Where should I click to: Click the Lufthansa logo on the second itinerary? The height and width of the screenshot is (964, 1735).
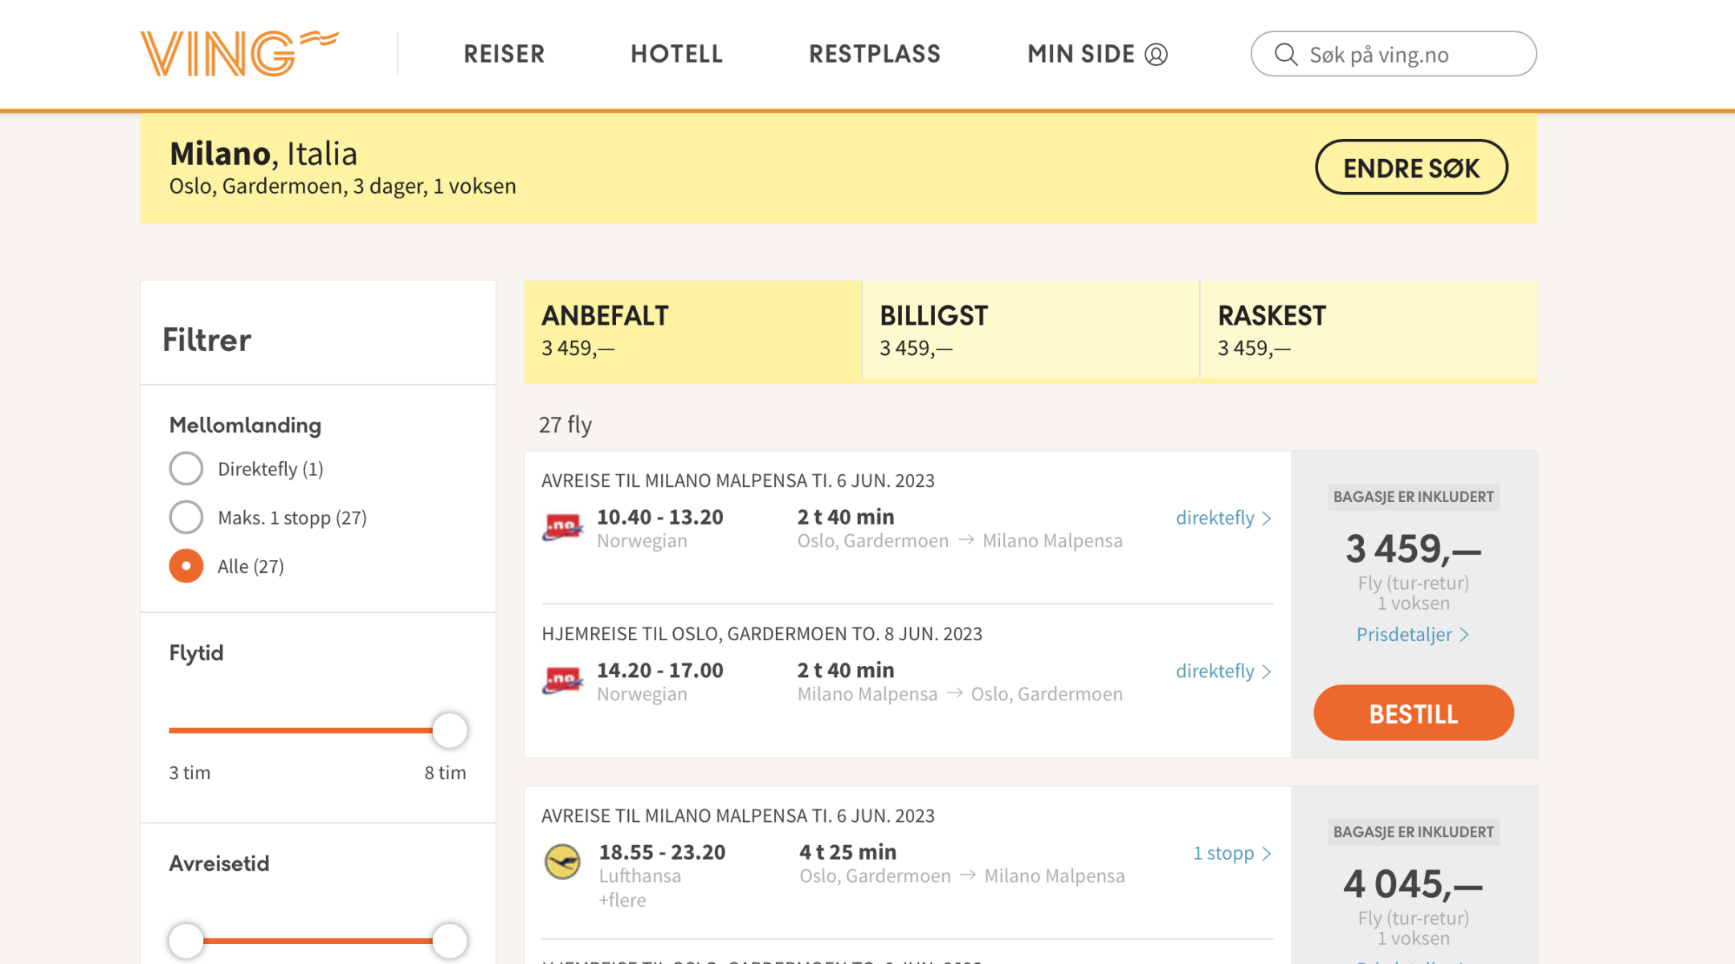pos(564,862)
